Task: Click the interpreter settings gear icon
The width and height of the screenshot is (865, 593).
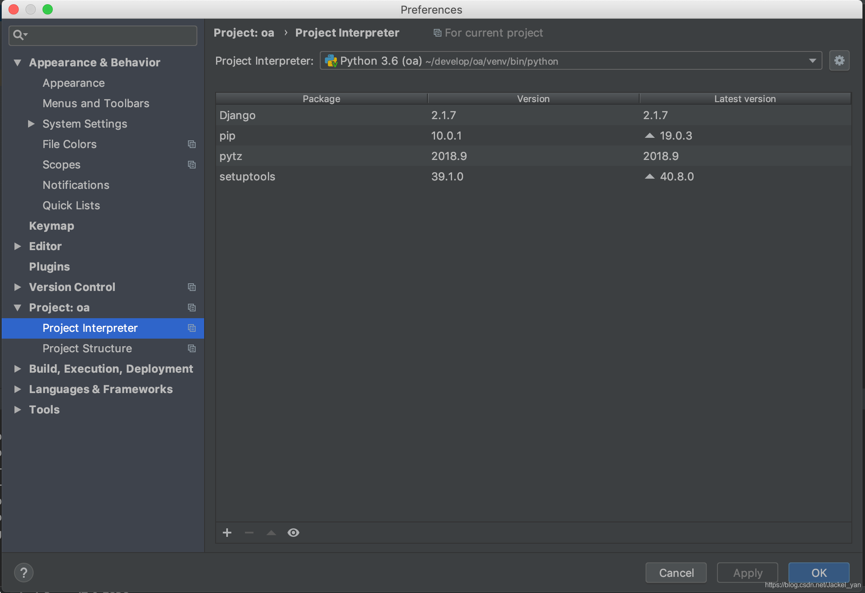Action: pyautogui.click(x=839, y=61)
